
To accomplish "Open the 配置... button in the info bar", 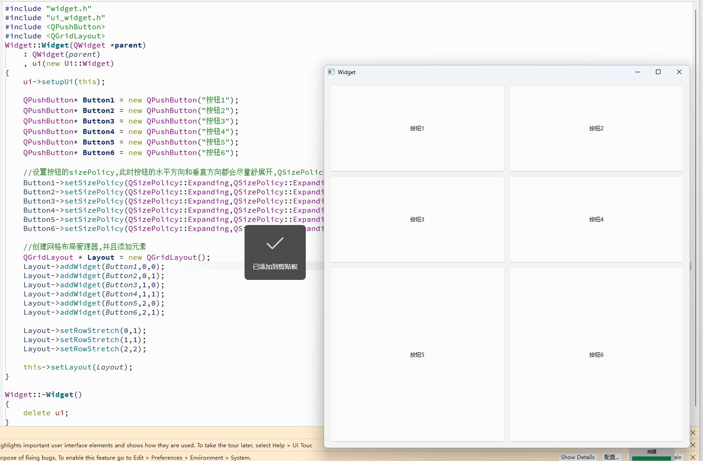I will click(612, 457).
